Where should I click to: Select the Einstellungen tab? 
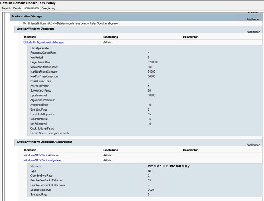(31, 8)
